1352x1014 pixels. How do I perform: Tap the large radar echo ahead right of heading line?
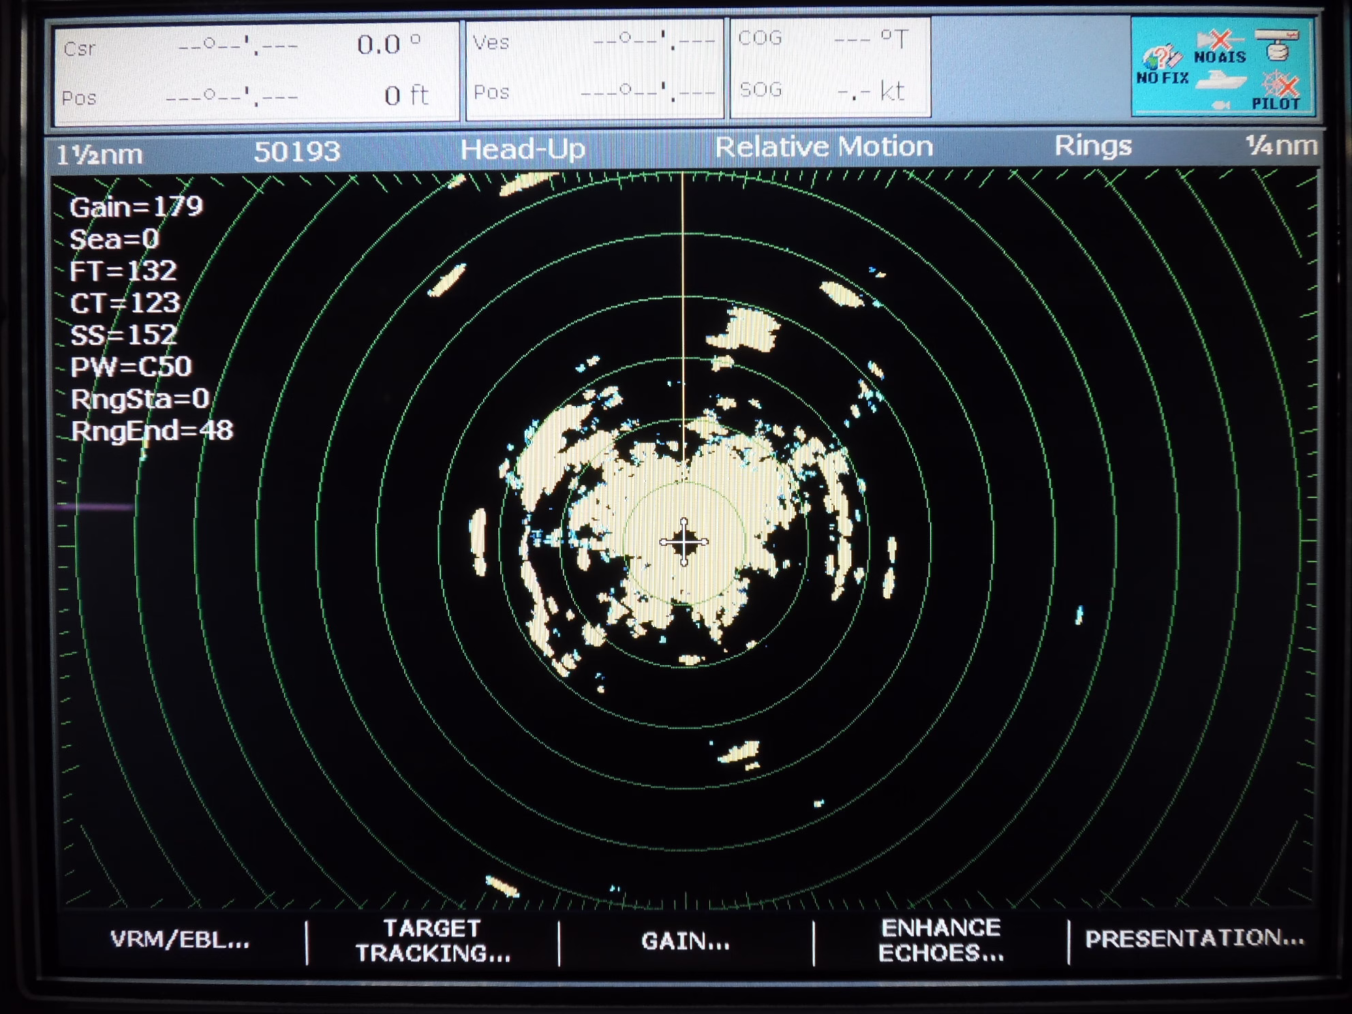click(x=746, y=328)
